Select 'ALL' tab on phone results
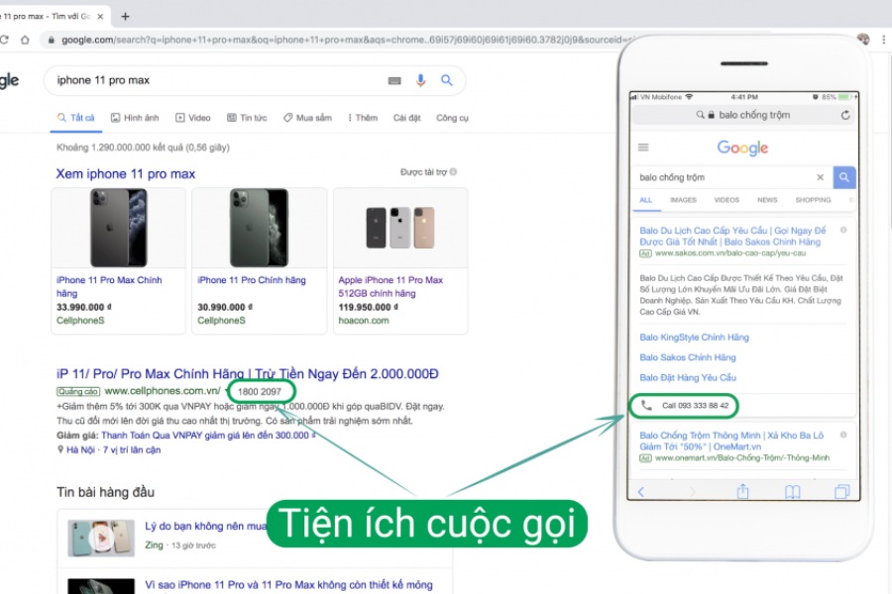The image size is (892, 594). (645, 200)
